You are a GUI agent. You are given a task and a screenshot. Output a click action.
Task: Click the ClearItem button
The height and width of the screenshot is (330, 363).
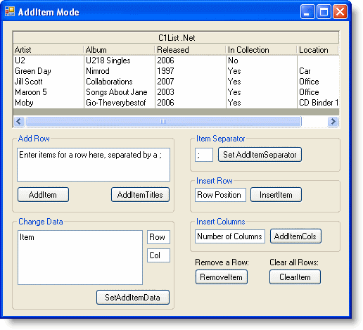coord(295,277)
